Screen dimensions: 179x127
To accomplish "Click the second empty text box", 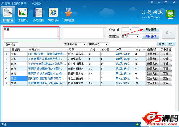I will 83,33.
